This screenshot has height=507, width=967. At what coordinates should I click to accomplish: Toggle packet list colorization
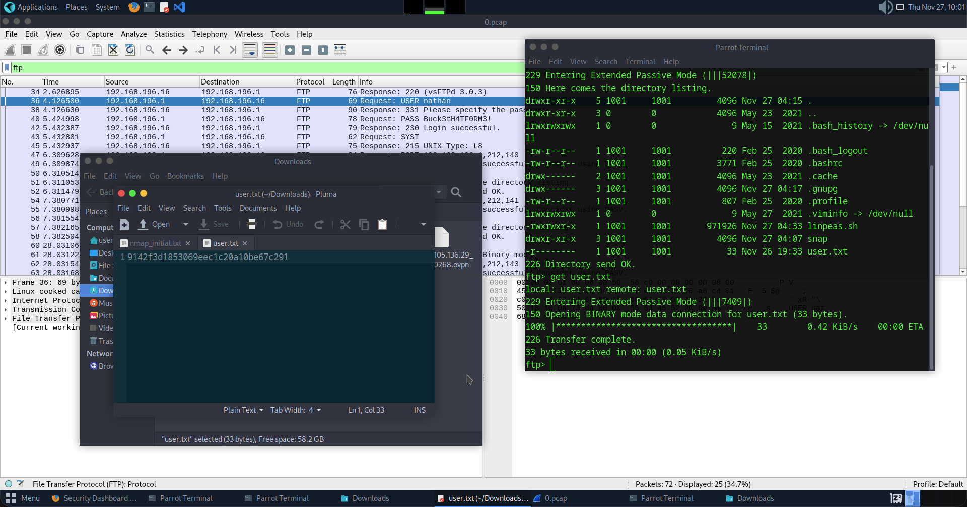coord(270,50)
